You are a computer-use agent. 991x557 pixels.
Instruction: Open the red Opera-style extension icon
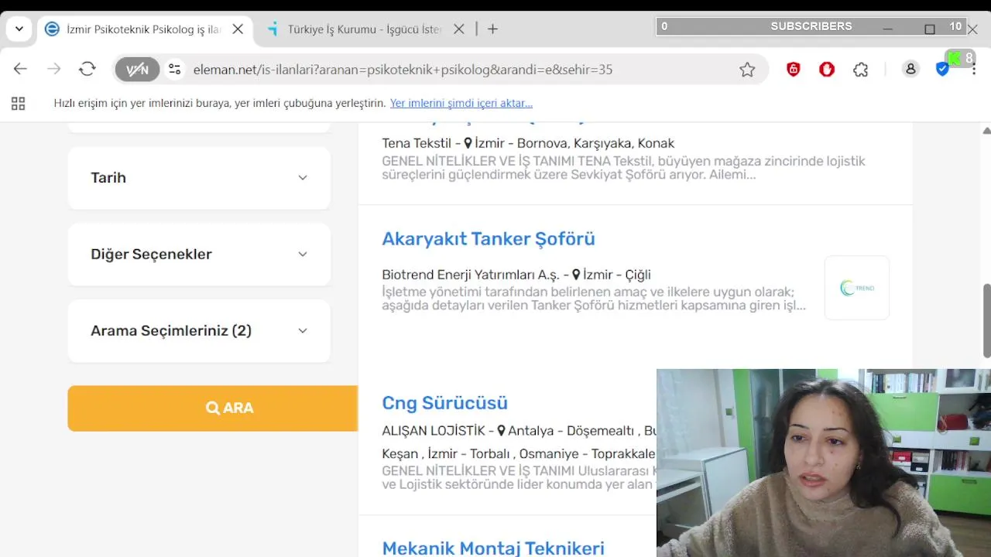coord(827,70)
